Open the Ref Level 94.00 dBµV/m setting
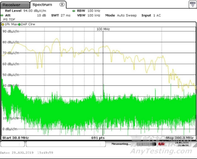This screenshot has width=197, height=159. pos(26,11)
